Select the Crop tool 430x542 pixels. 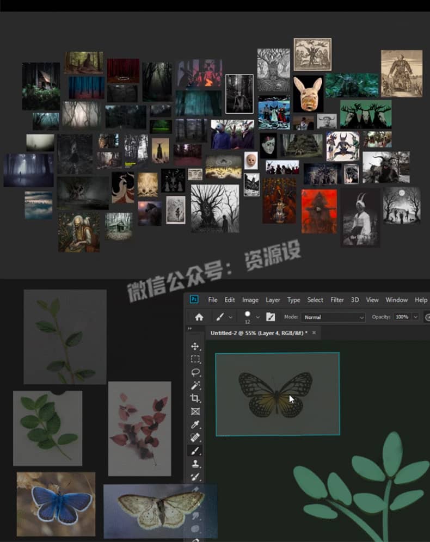tap(195, 398)
